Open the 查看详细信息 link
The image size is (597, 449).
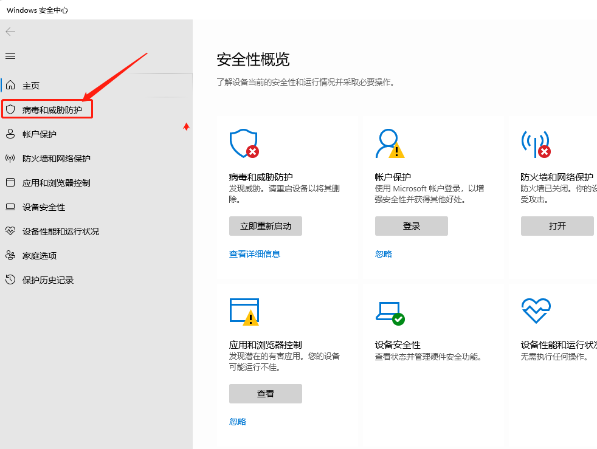click(254, 254)
